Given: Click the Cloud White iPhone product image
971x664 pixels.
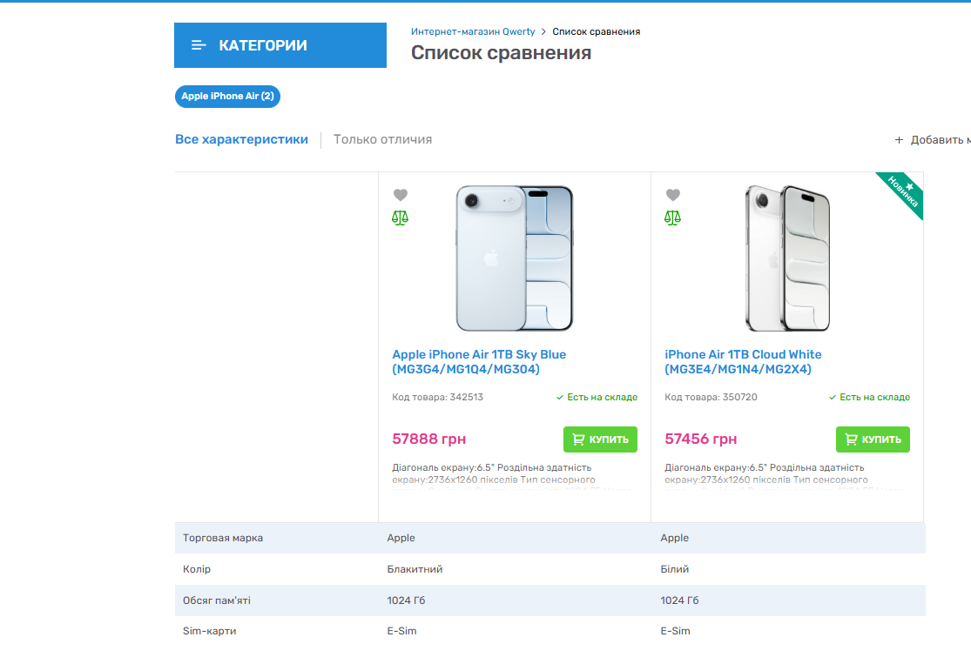Looking at the screenshot, I should tap(787, 258).
